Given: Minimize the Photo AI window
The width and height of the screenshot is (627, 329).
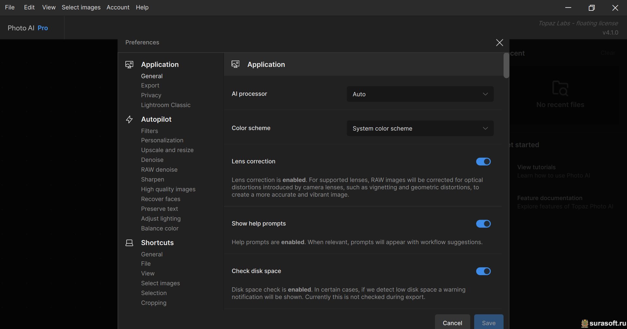Looking at the screenshot, I should [x=568, y=8].
